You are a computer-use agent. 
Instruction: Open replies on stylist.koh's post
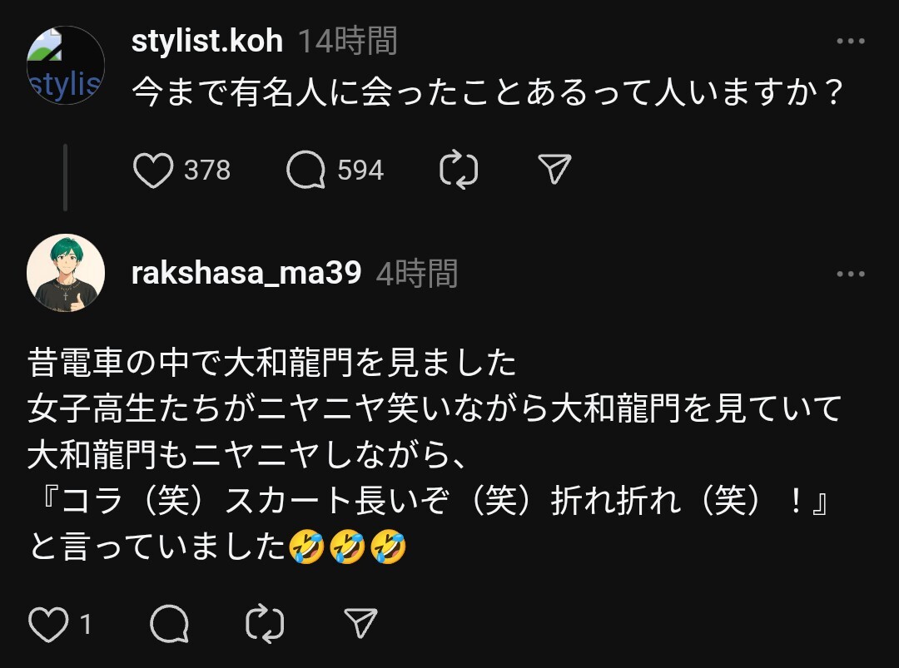[x=305, y=171]
